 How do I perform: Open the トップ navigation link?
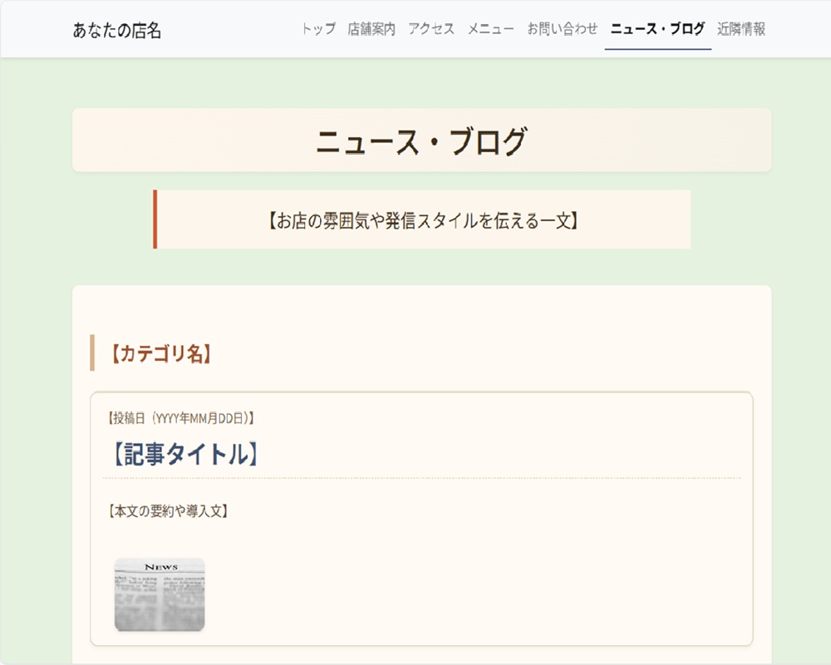[x=317, y=28]
